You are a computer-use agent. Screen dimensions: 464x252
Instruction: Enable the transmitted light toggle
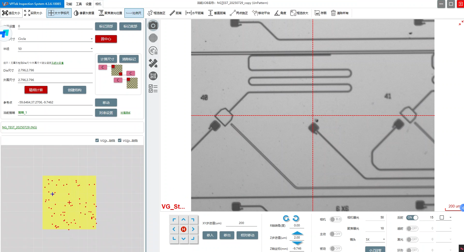pyautogui.click(x=412, y=229)
